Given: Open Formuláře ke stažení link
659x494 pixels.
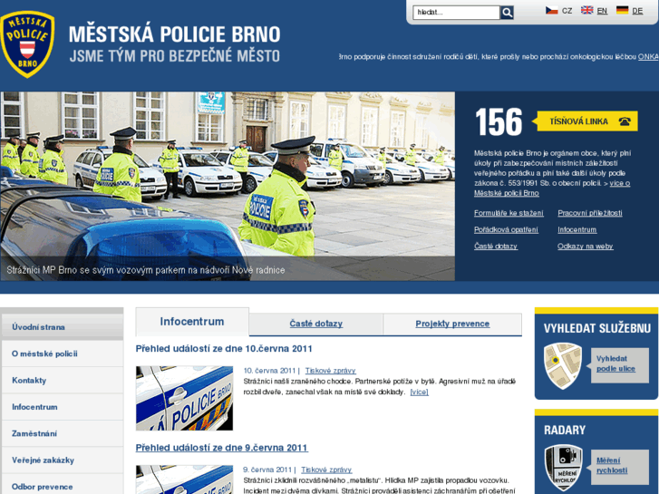Looking at the screenshot, I should pyautogui.click(x=509, y=213).
